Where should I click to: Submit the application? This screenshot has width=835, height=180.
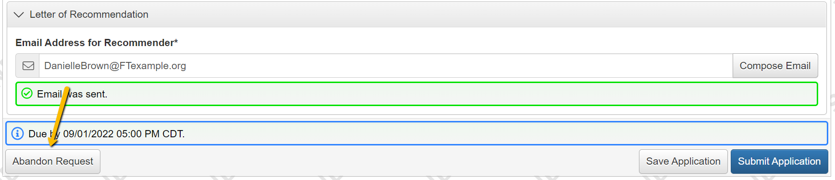pos(779,161)
